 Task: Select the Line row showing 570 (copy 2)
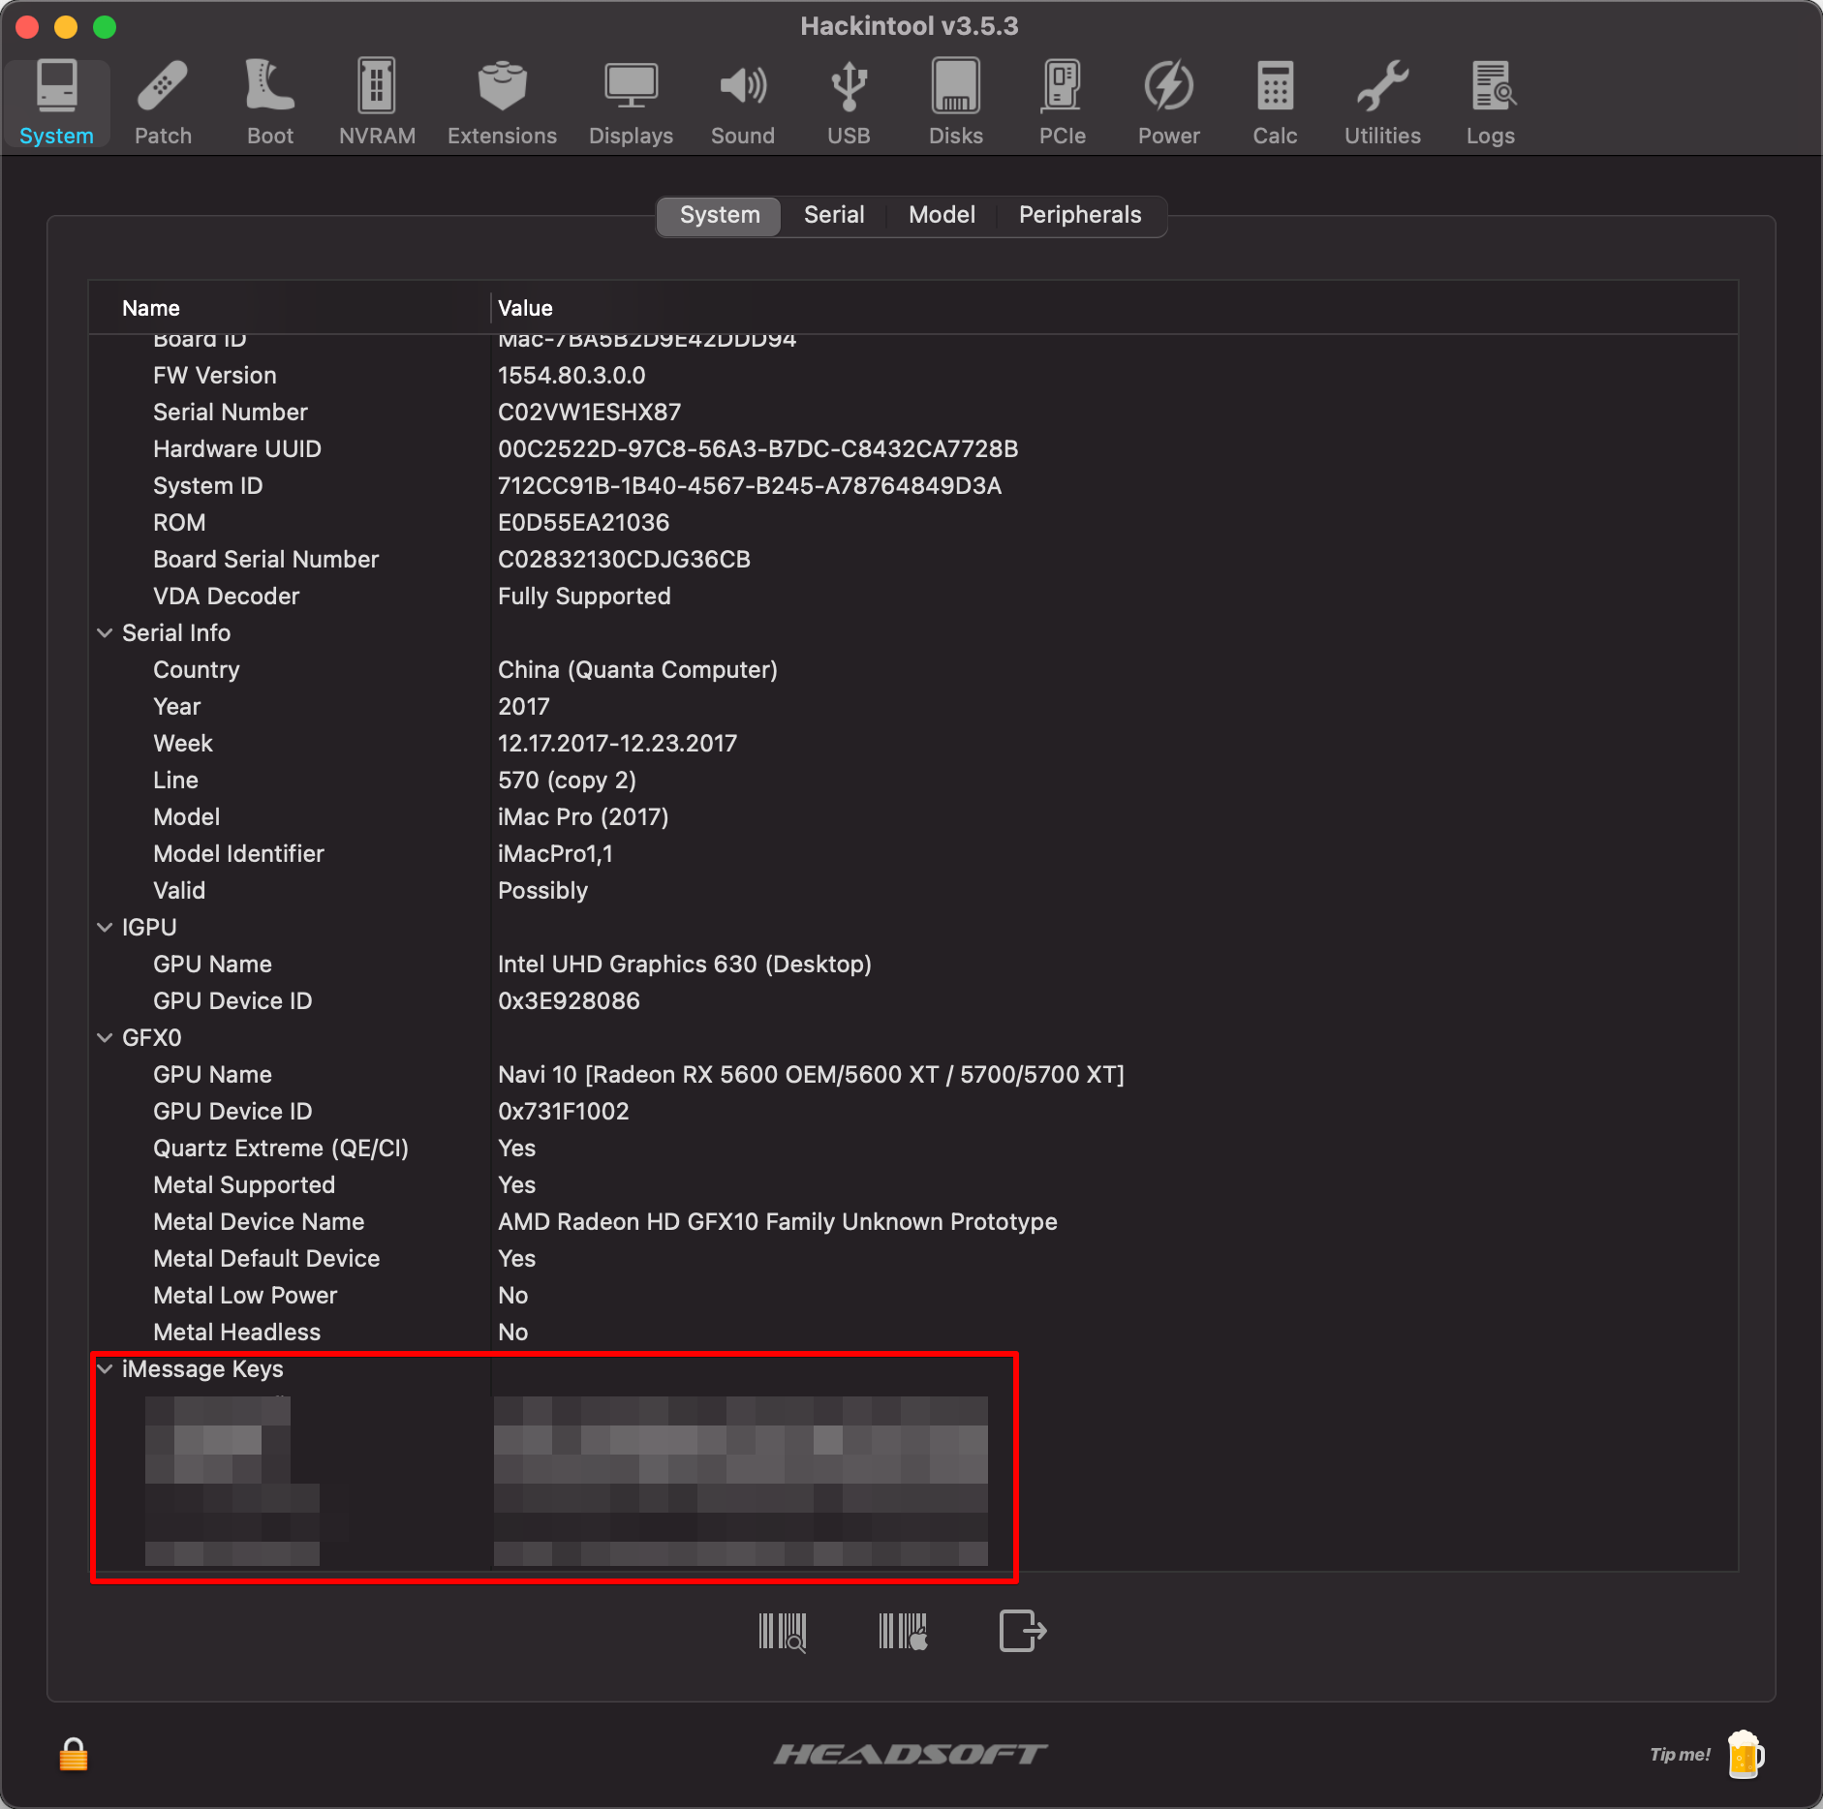point(913,781)
